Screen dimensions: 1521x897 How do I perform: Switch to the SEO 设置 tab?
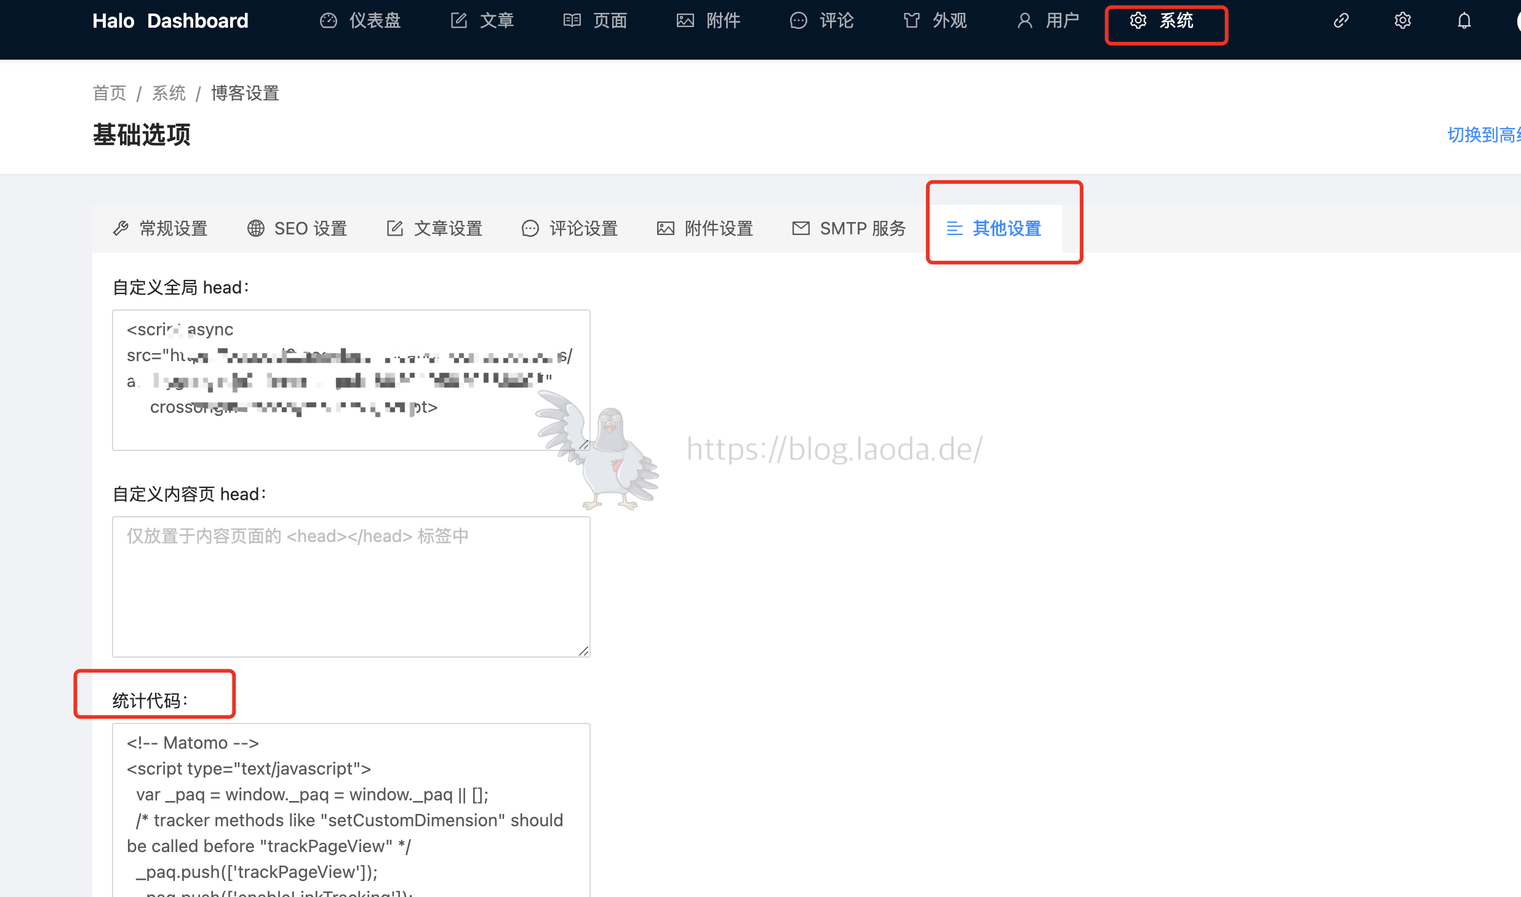point(297,229)
